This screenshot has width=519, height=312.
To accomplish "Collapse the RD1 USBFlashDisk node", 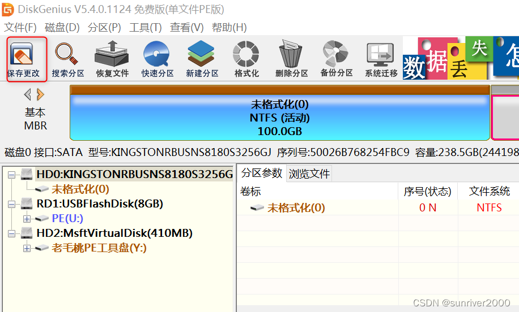I will click(11, 204).
